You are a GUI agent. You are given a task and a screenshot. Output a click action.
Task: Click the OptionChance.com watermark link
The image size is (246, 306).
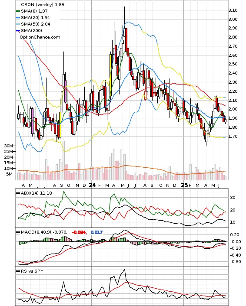40,37
